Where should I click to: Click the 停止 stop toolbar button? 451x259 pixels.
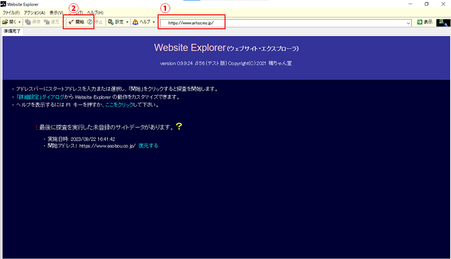95,22
